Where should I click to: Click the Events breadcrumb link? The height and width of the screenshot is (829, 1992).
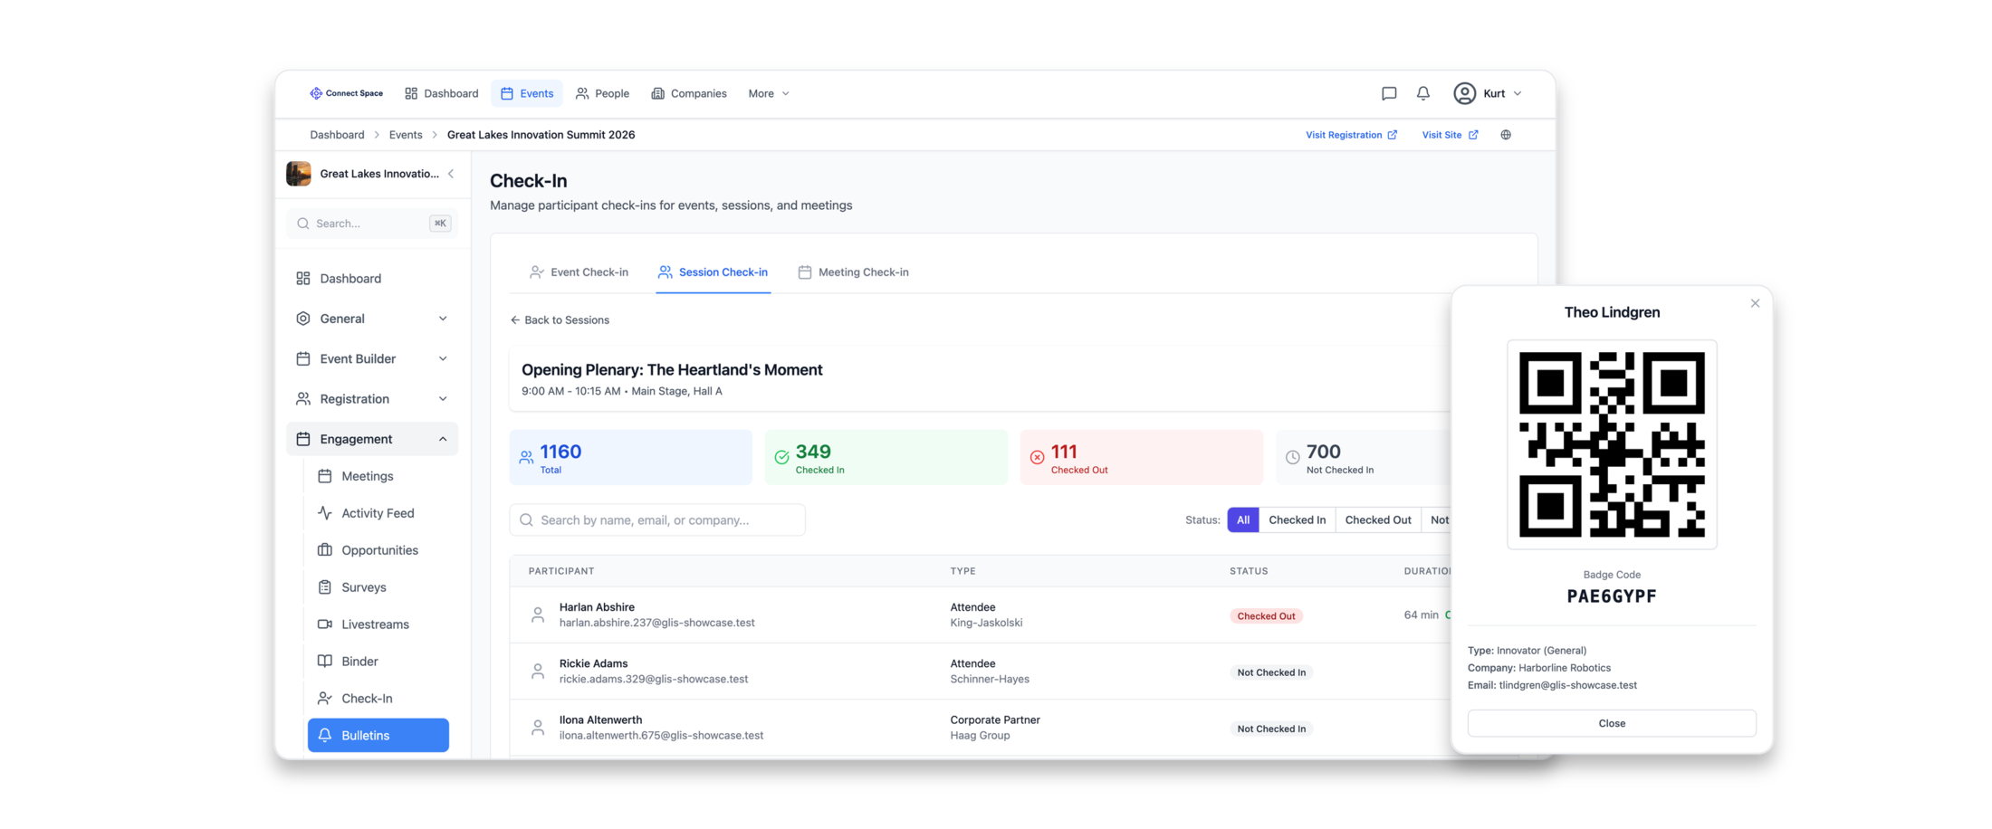(406, 135)
